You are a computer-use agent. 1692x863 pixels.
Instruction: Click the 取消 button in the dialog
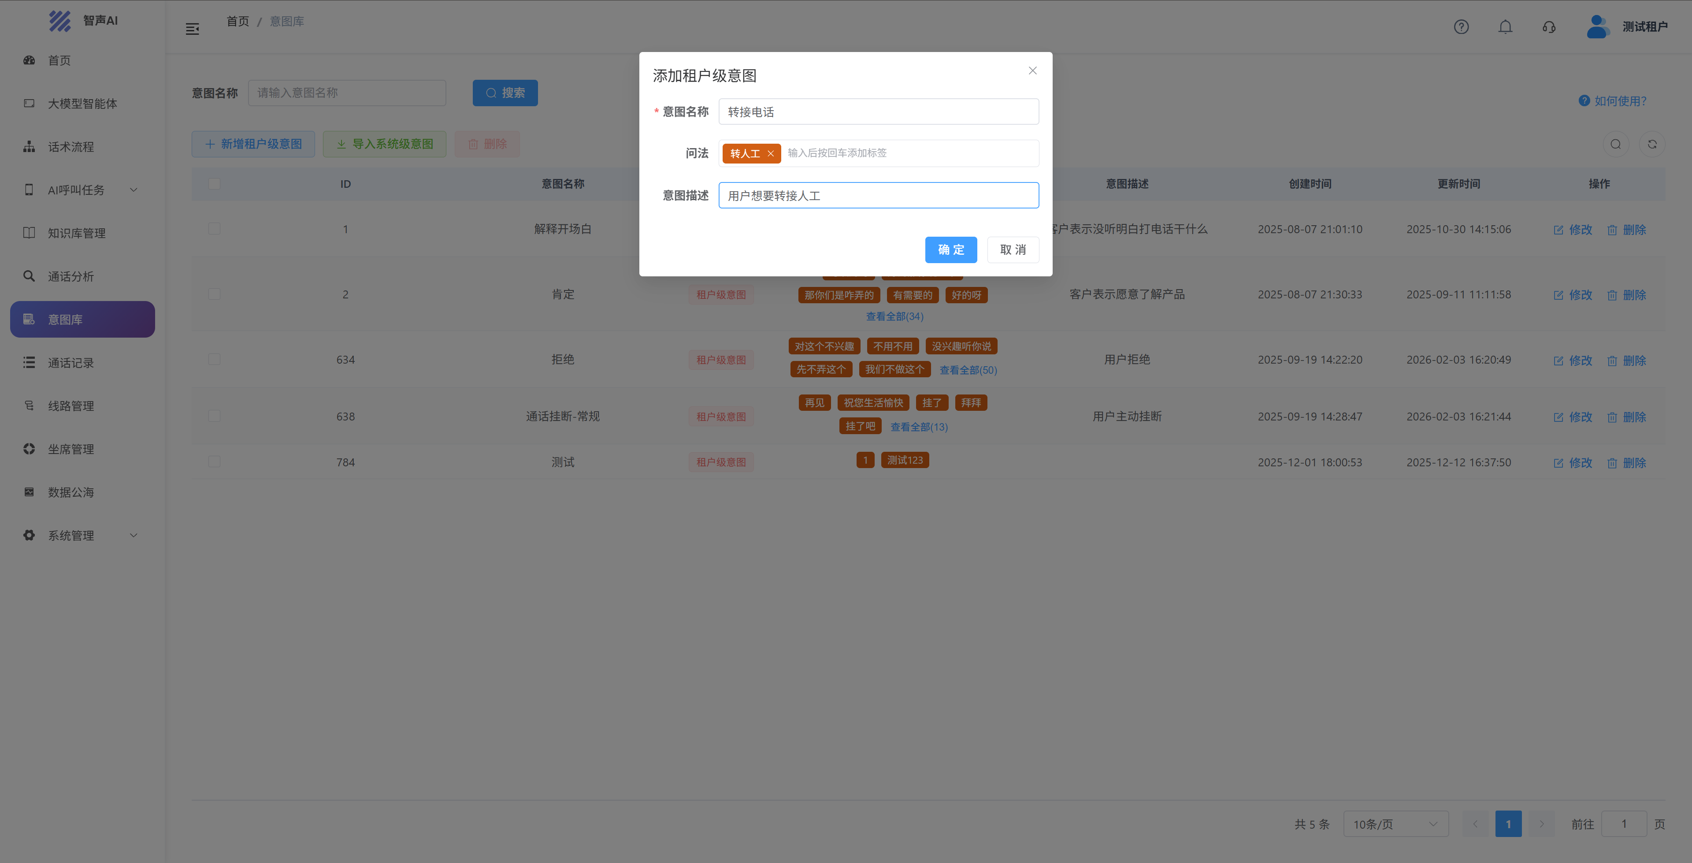(1013, 250)
